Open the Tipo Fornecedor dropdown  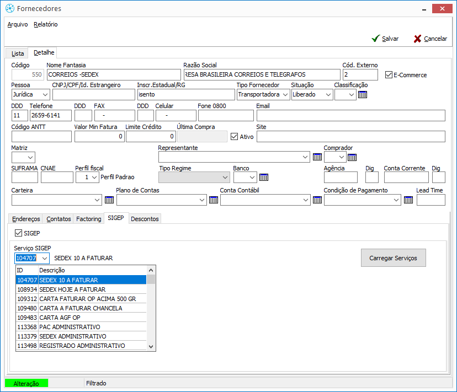click(285, 95)
